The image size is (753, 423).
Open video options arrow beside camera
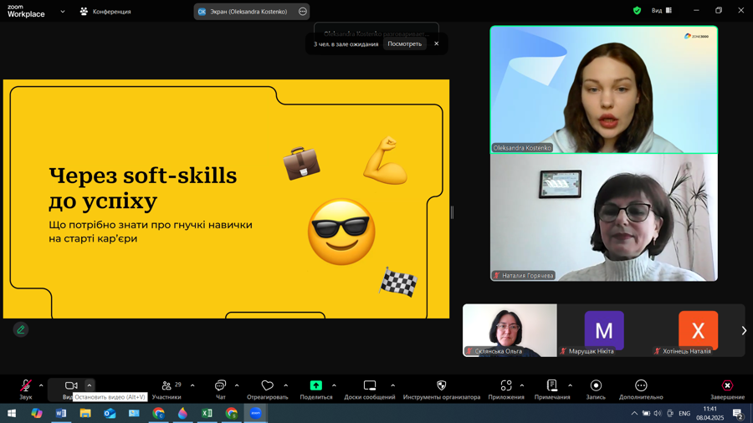[90, 385]
